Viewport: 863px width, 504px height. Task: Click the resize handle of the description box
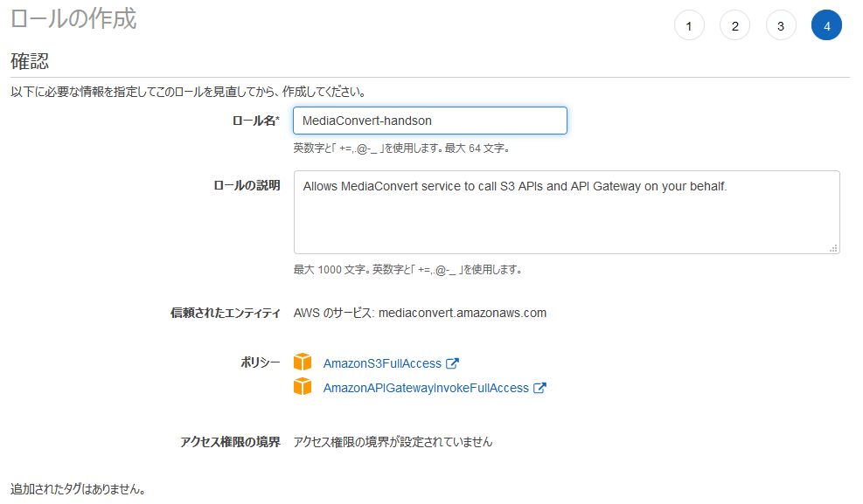tap(833, 247)
